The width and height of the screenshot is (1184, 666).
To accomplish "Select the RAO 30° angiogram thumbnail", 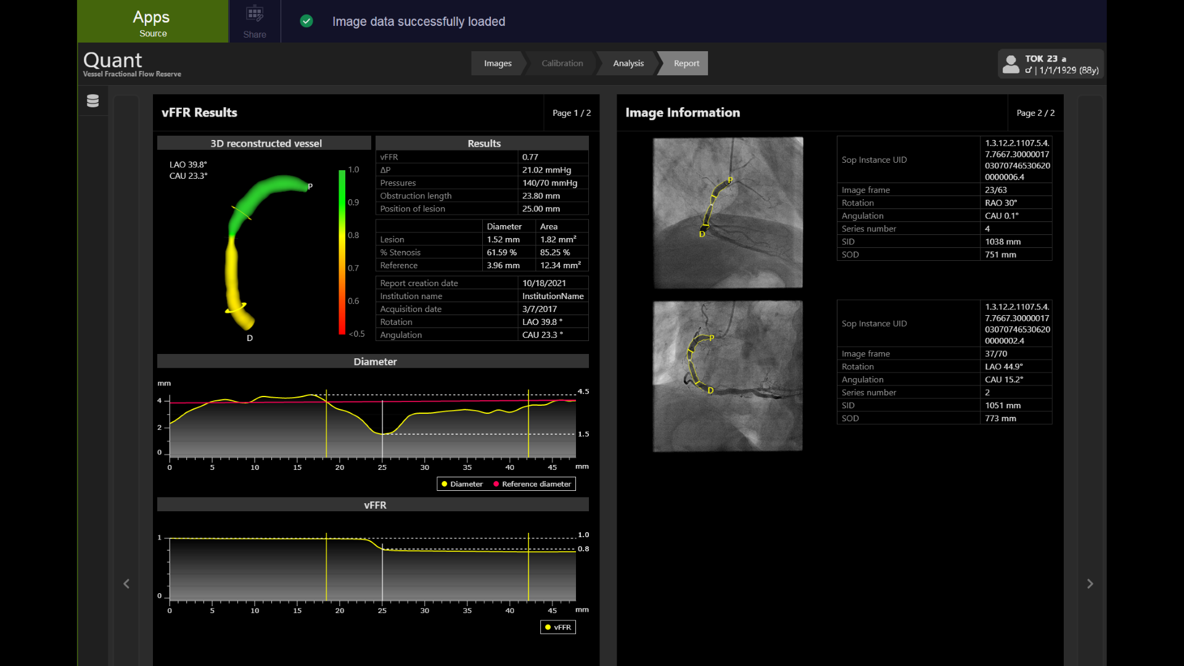I will coord(728,212).
